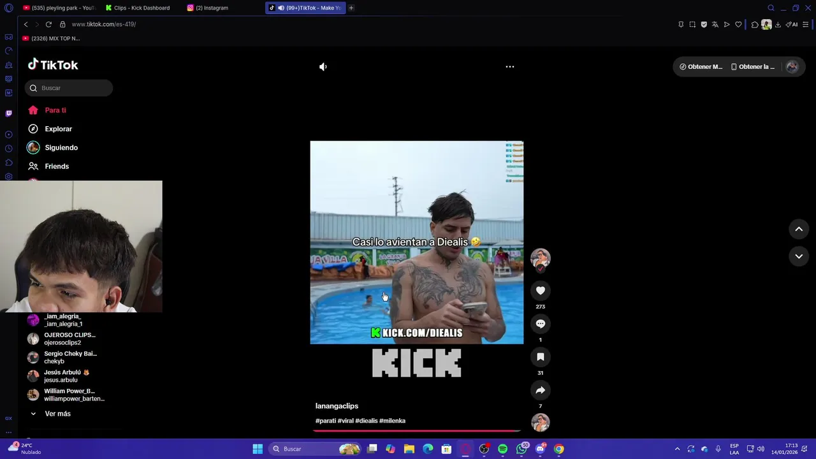Open the browser AI assistant icon
Image resolution: width=816 pixels, height=459 pixels.
pos(792,24)
